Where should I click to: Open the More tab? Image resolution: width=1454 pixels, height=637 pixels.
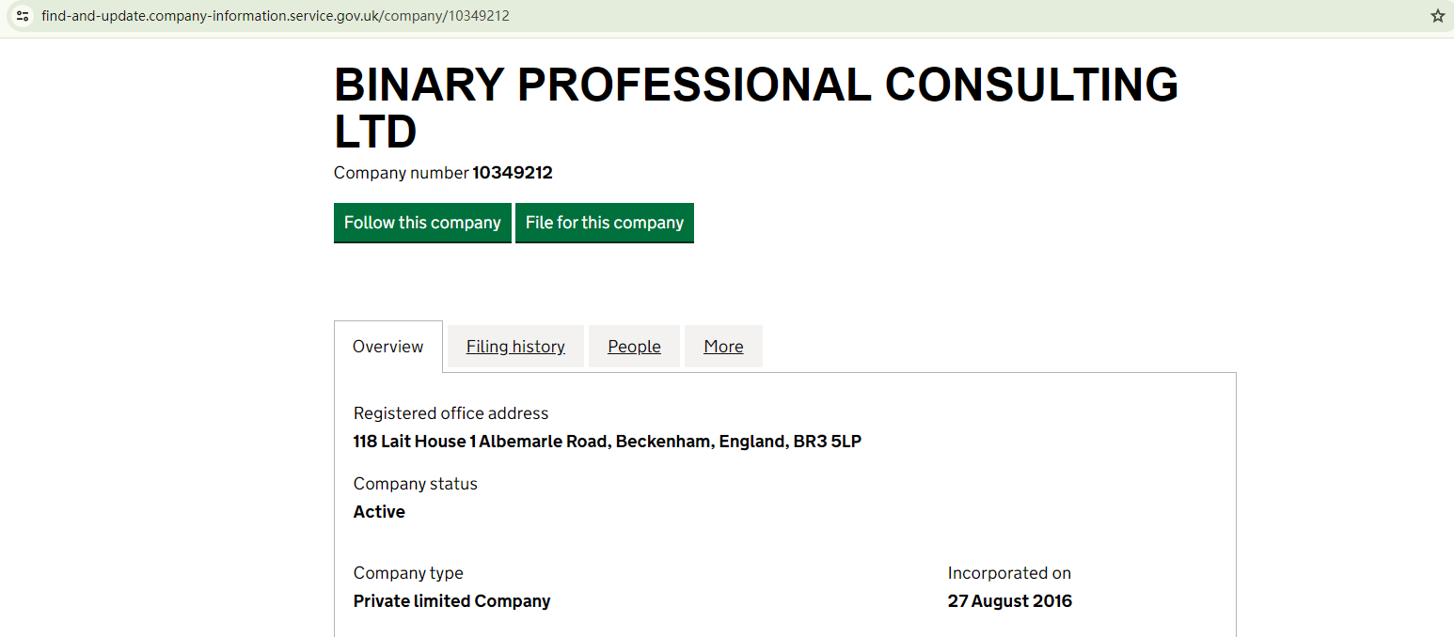tap(723, 347)
